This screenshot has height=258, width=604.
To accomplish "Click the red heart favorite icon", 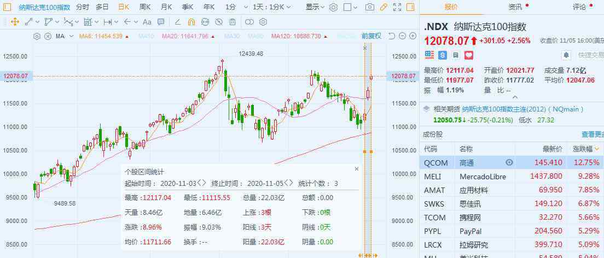I will coord(469,55).
